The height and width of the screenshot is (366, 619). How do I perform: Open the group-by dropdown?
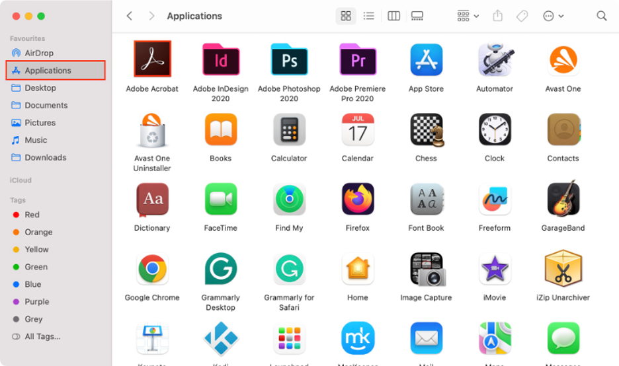coord(468,16)
